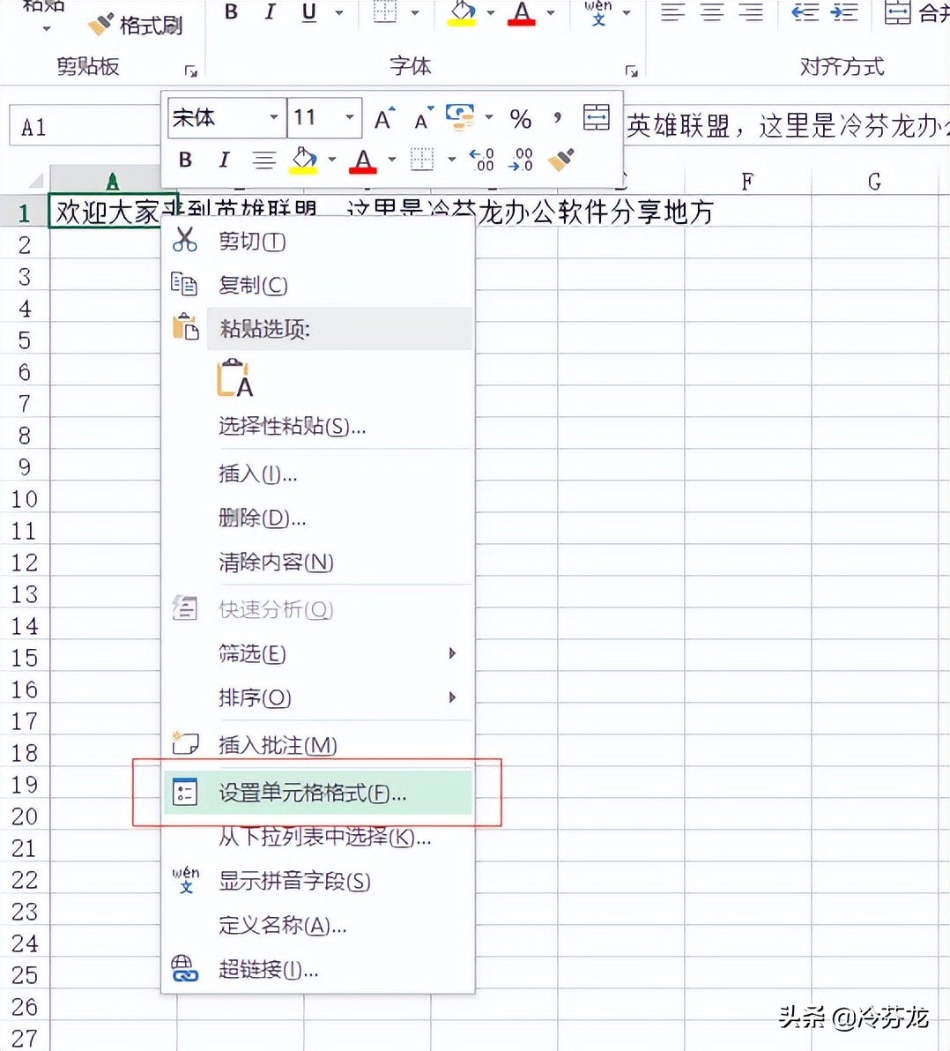Toggle underline in the ribbon font group
Screen dimensions: 950x1051
click(x=308, y=12)
